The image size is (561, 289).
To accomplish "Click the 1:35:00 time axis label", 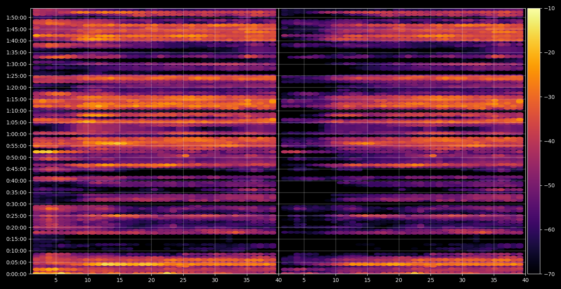I will point(16,52).
